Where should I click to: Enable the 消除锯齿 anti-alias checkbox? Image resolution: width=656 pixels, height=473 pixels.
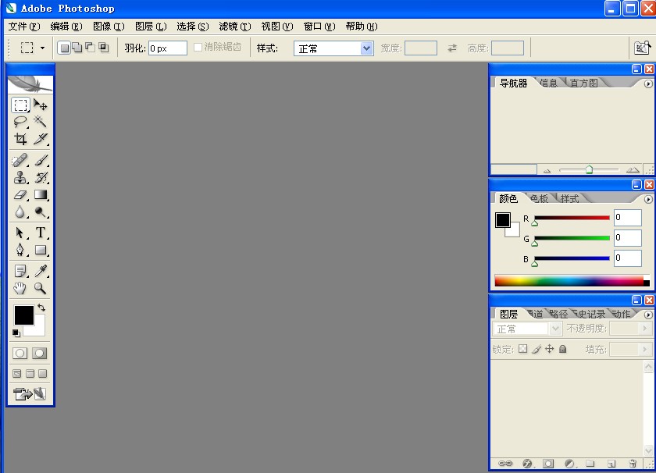[x=198, y=48]
